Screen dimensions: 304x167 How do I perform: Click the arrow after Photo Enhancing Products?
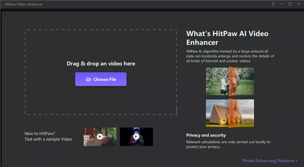coord(296,161)
